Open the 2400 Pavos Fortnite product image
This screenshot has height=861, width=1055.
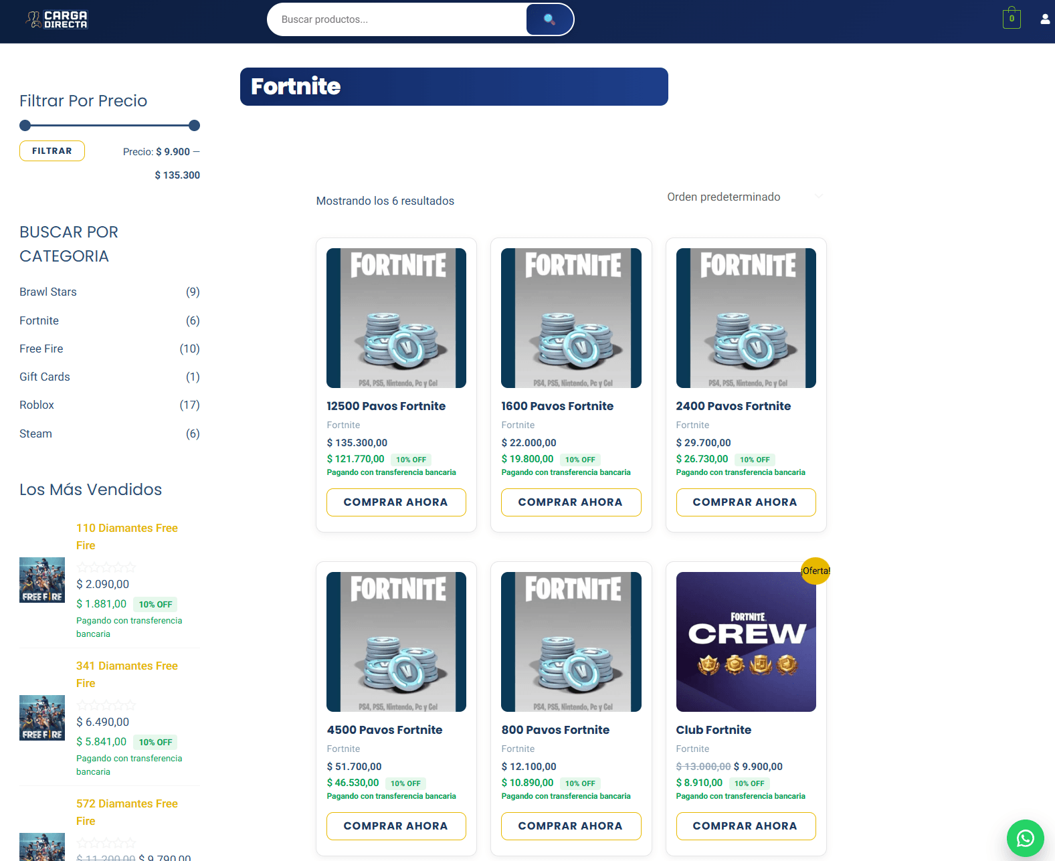746,318
